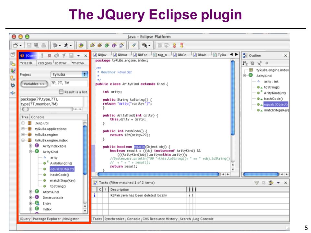
Task: Click the 'Variables >>' button
Action: [34, 84]
